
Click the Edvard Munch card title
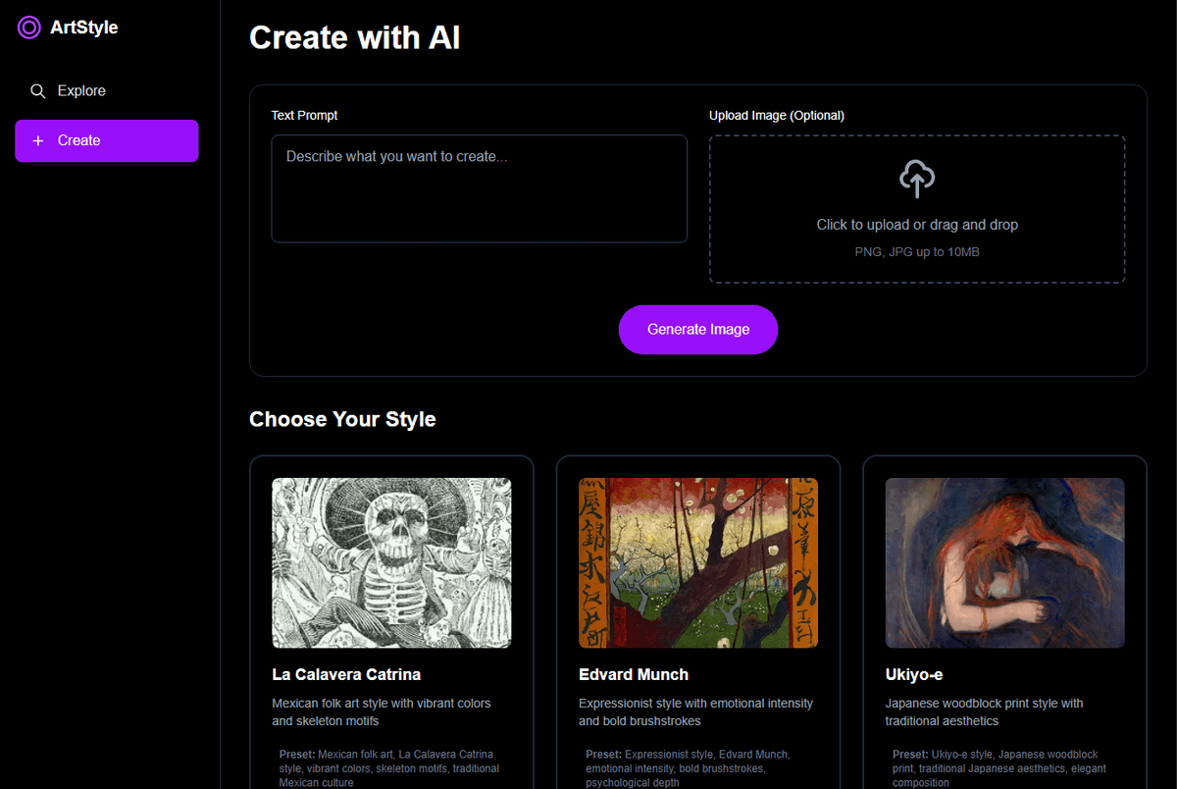pos(634,674)
